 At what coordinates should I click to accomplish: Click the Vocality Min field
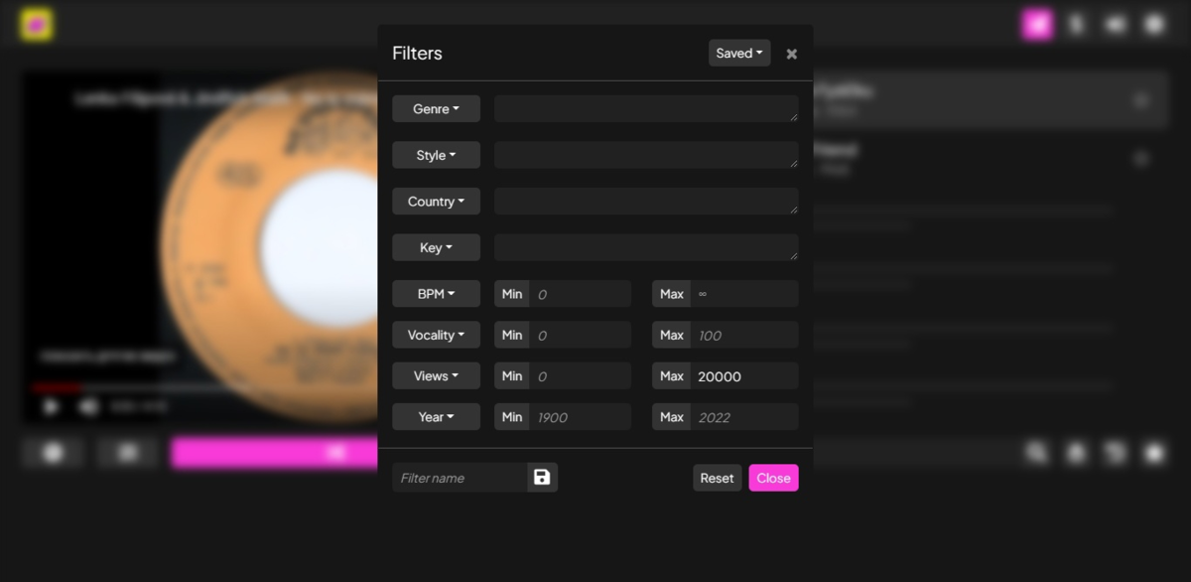(581, 335)
